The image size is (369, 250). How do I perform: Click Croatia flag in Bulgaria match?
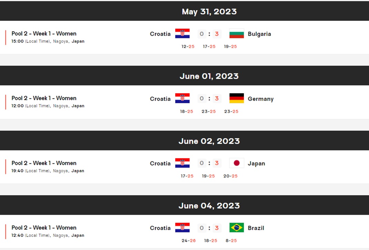[x=182, y=34]
